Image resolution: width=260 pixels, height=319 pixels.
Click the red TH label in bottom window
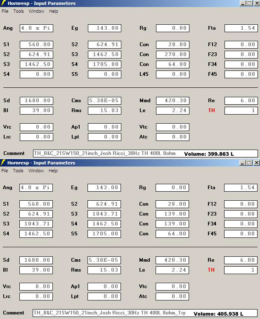pyautogui.click(x=211, y=270)
